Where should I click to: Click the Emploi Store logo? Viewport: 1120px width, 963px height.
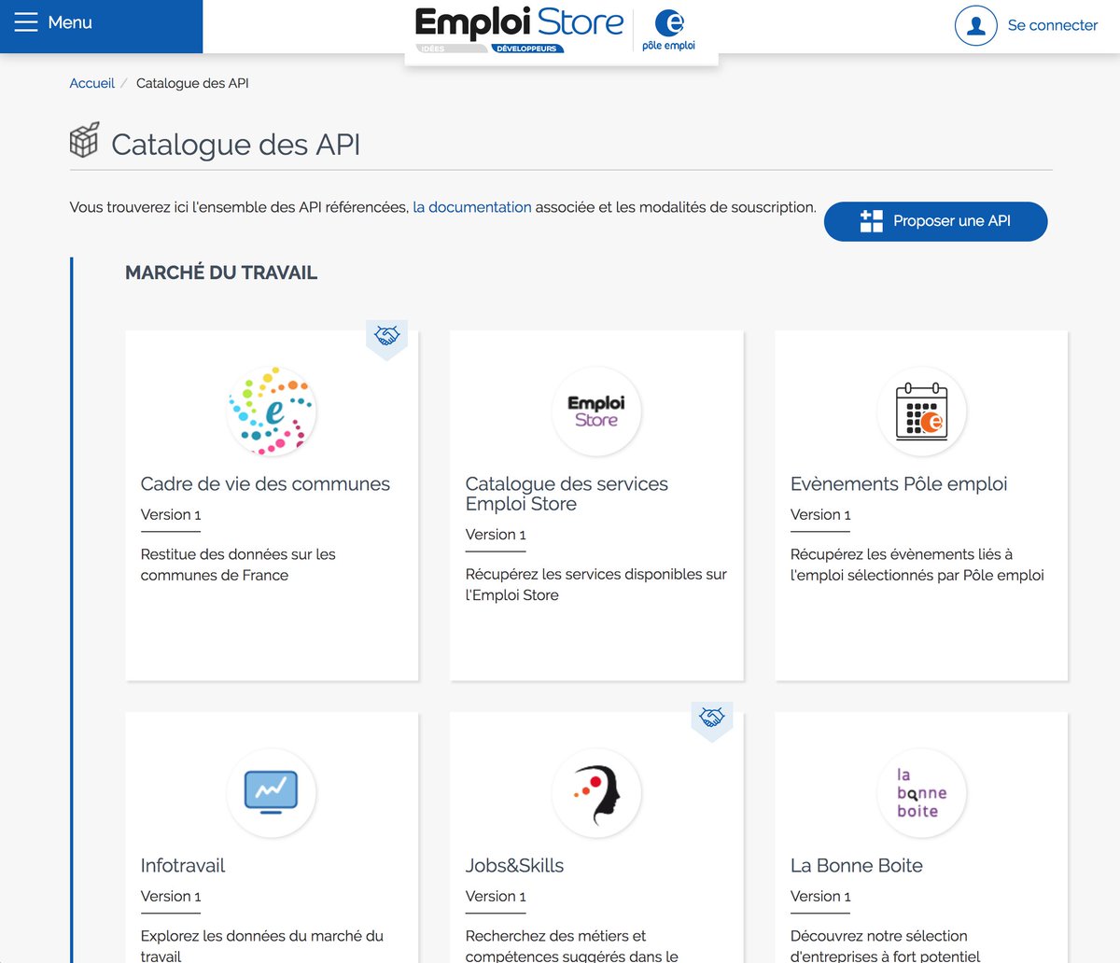(x=519, y=23)
